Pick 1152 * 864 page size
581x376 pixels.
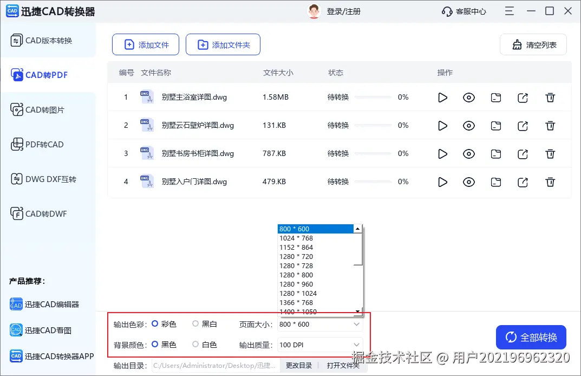tap(315, 248)
